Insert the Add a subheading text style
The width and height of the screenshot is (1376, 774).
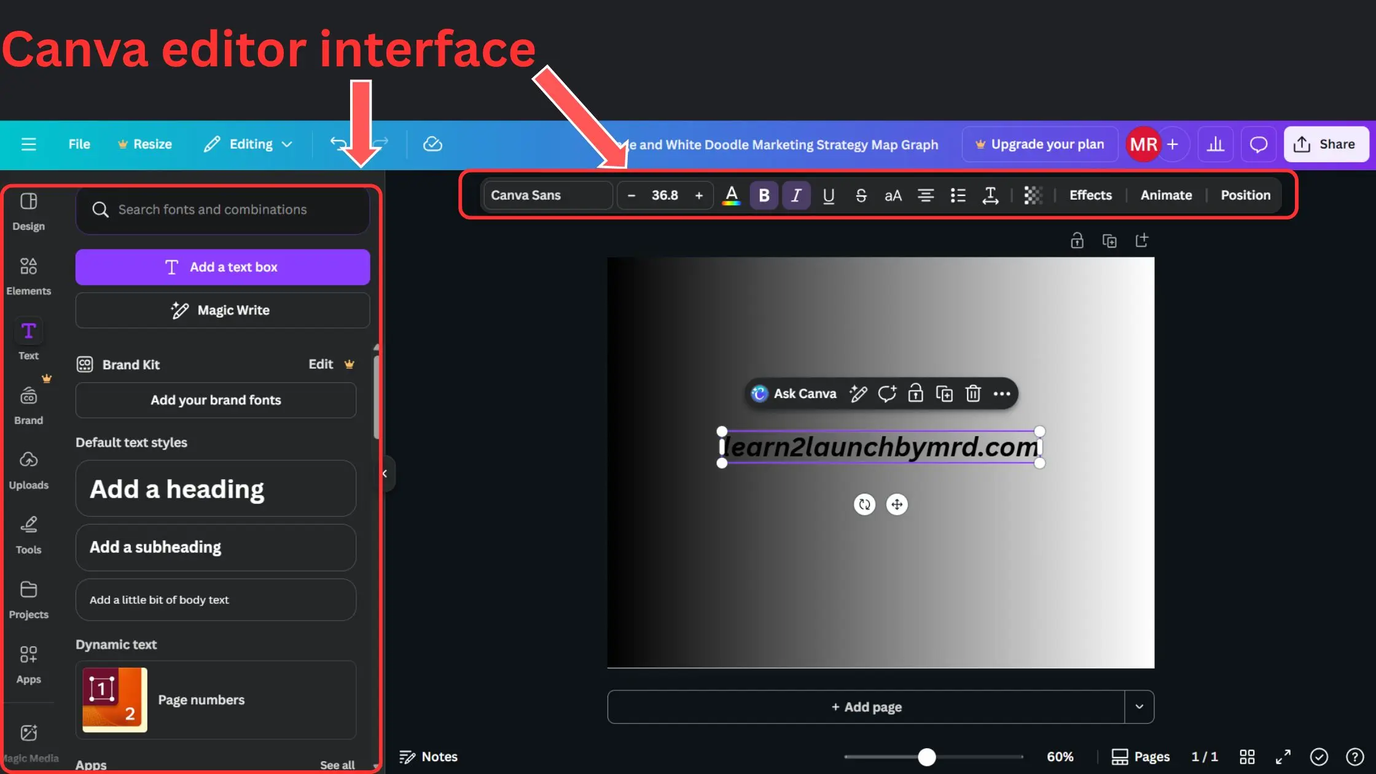click(x=216, y=547)
